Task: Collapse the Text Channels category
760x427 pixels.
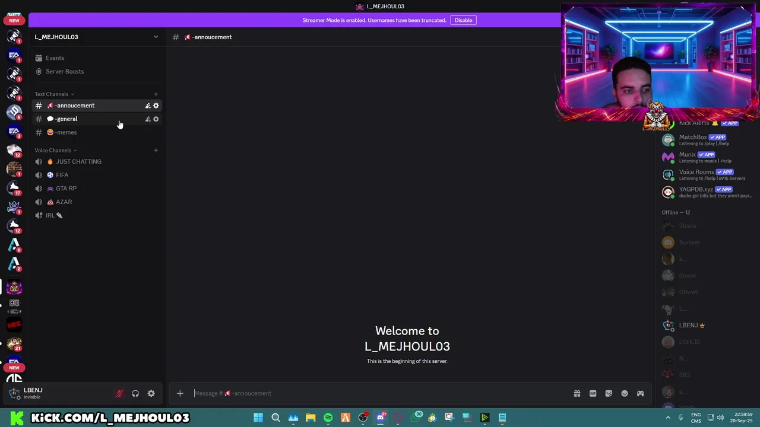Action: click(x=54, y=94)
